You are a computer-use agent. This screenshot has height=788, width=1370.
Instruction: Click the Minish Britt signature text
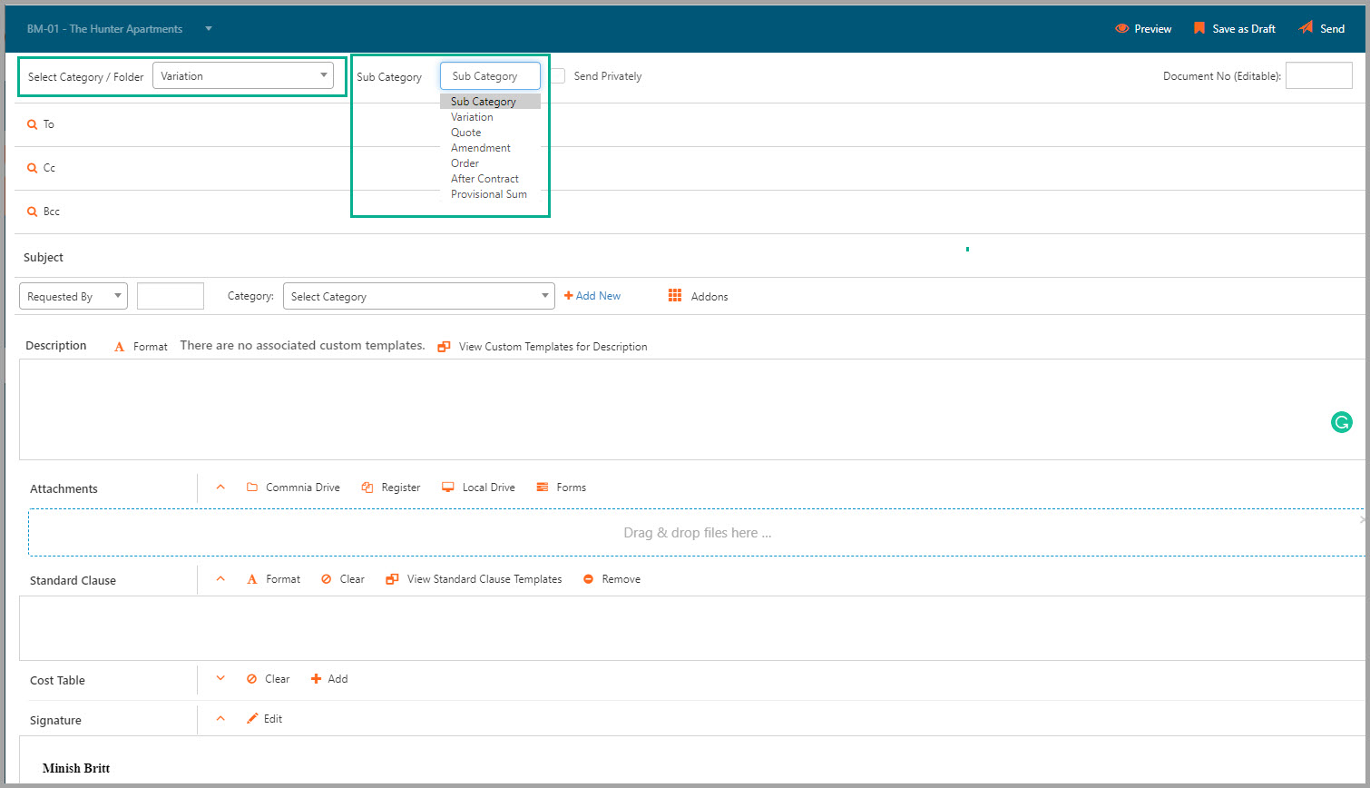[76, 769]
